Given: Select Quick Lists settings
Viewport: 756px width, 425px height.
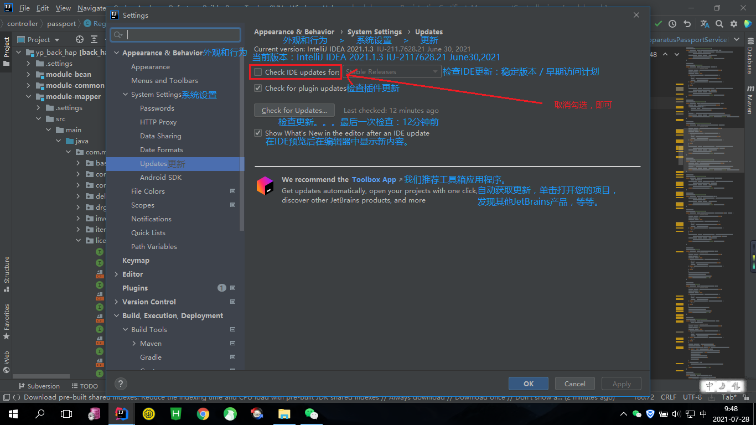Looking at the screenshot, I should click(x=148, y=233).
